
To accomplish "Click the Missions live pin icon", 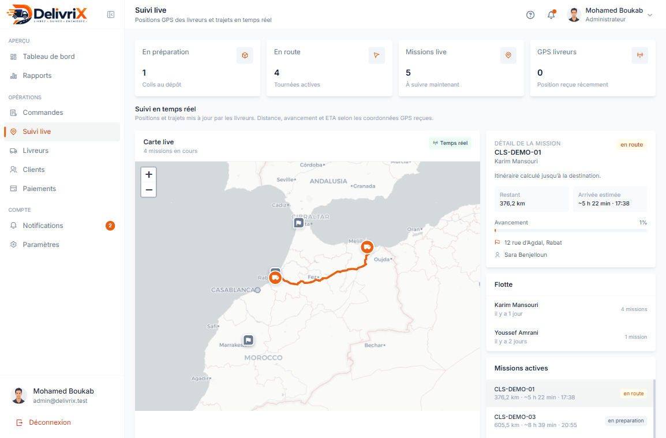I will point(508,55).
